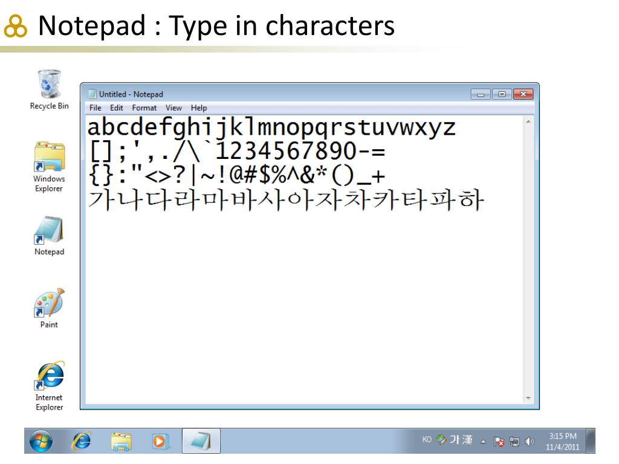Open Windows Media Player from the taskbar

[160, 441]
